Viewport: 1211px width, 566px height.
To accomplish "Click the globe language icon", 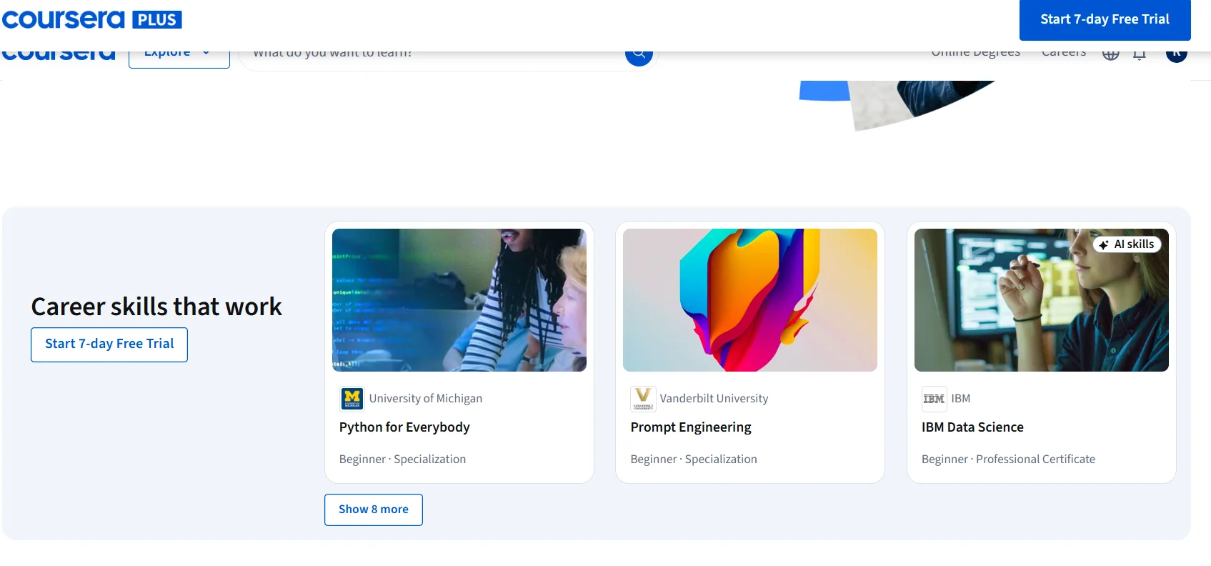I will coord(1110,56).
